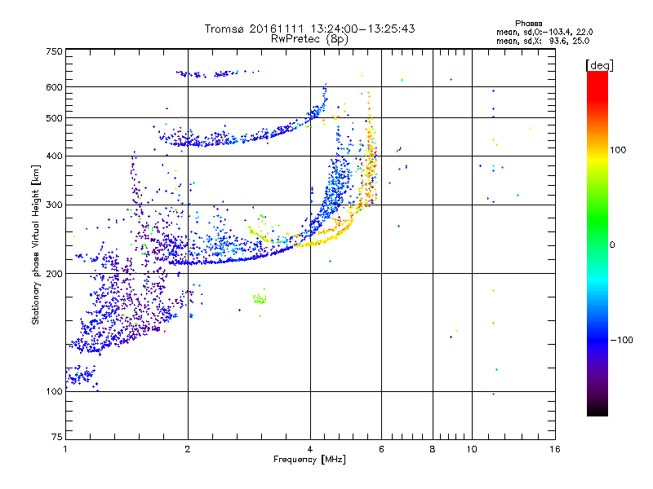The height and width of the screenshot is (489, 653).
Task: Click the "Phases" heading text
Action: pos(528,24)
